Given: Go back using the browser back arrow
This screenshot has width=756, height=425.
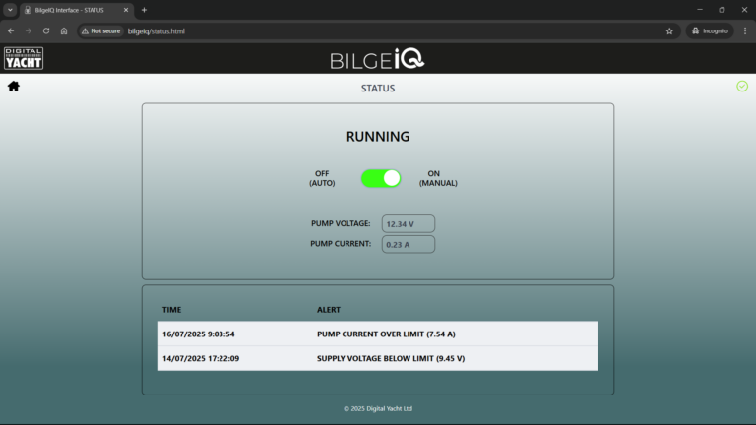Looking at the screenshot, I should [x=11, y=30].
